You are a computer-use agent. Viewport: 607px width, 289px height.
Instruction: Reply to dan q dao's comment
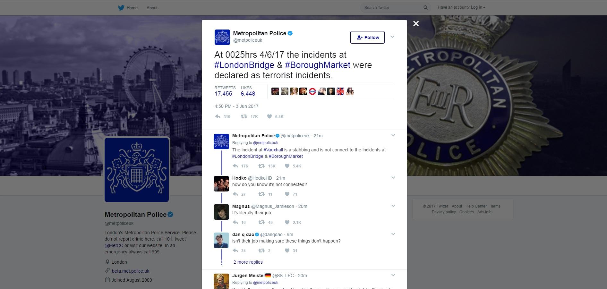point(235,251)
